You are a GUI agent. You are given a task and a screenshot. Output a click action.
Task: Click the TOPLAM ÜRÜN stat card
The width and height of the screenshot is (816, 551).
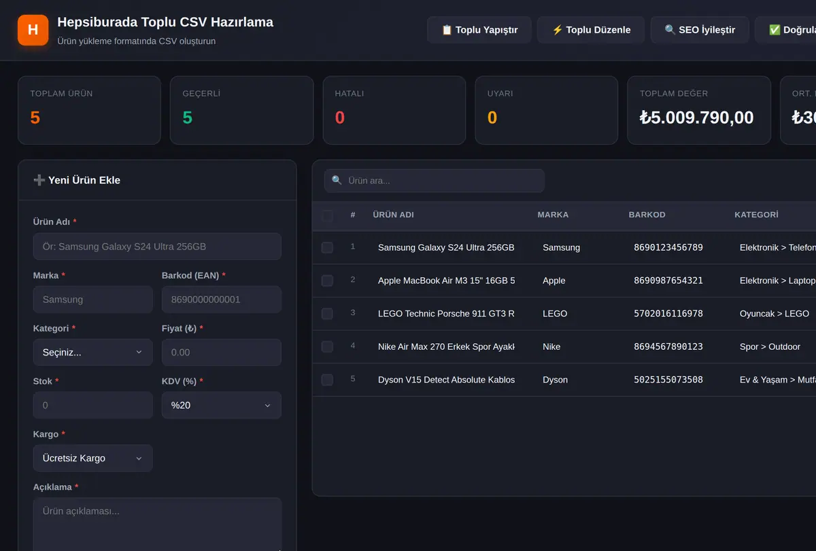pyautogui.click(x=89, y=110)
